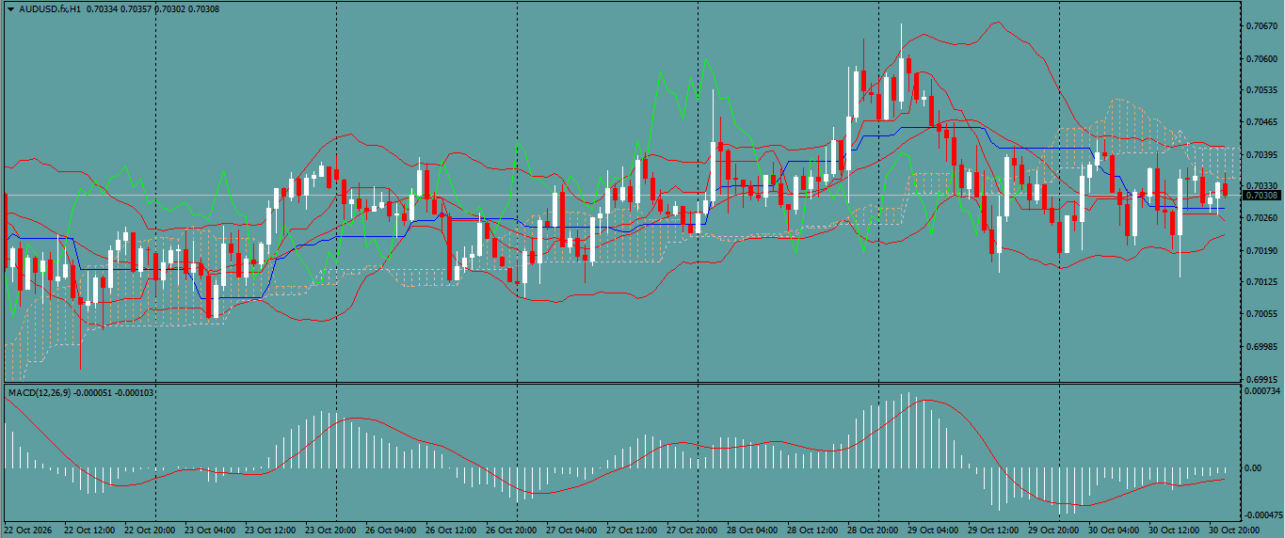This screenshot has height=538, width=1285.
Task: Click the 22 Oct 20:00 time label
Action: tap(150, 530)
